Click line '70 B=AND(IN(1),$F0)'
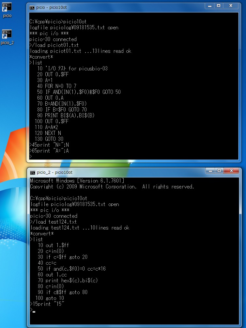The width and height of the screenshot is (246, 328). [62, 104]
